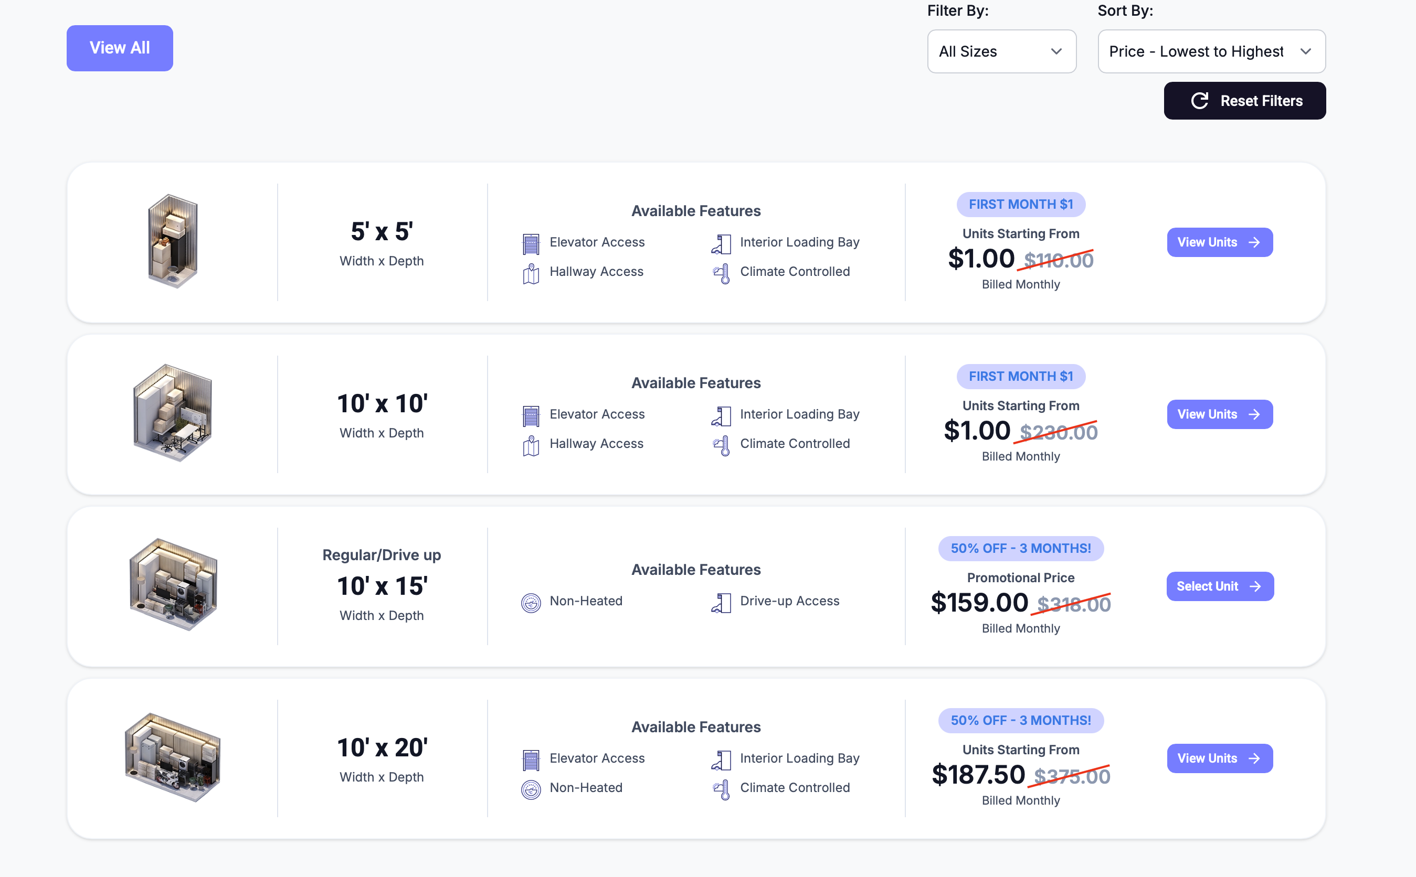Click Climate Controlled thermometer icon in 5' x 5' card
The height and width of the screenshot is (877, 1416).
[x=721, y=273]
